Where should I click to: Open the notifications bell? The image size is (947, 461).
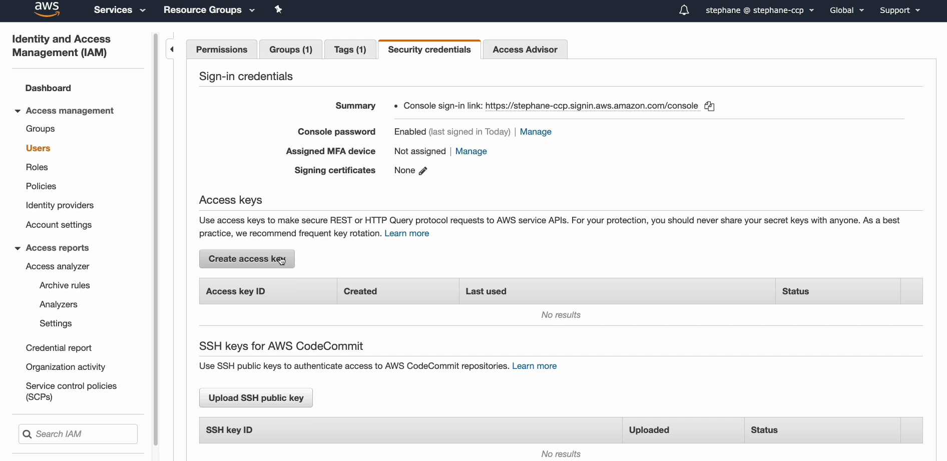684,10
